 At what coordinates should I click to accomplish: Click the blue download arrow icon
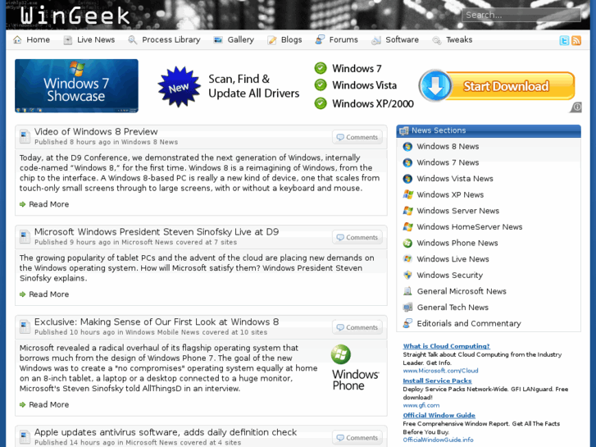click(x=436, y=86)
